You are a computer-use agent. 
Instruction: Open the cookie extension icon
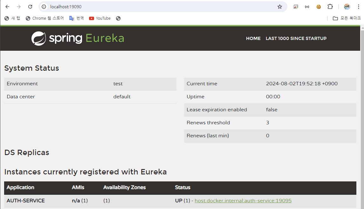click(319, 7)
